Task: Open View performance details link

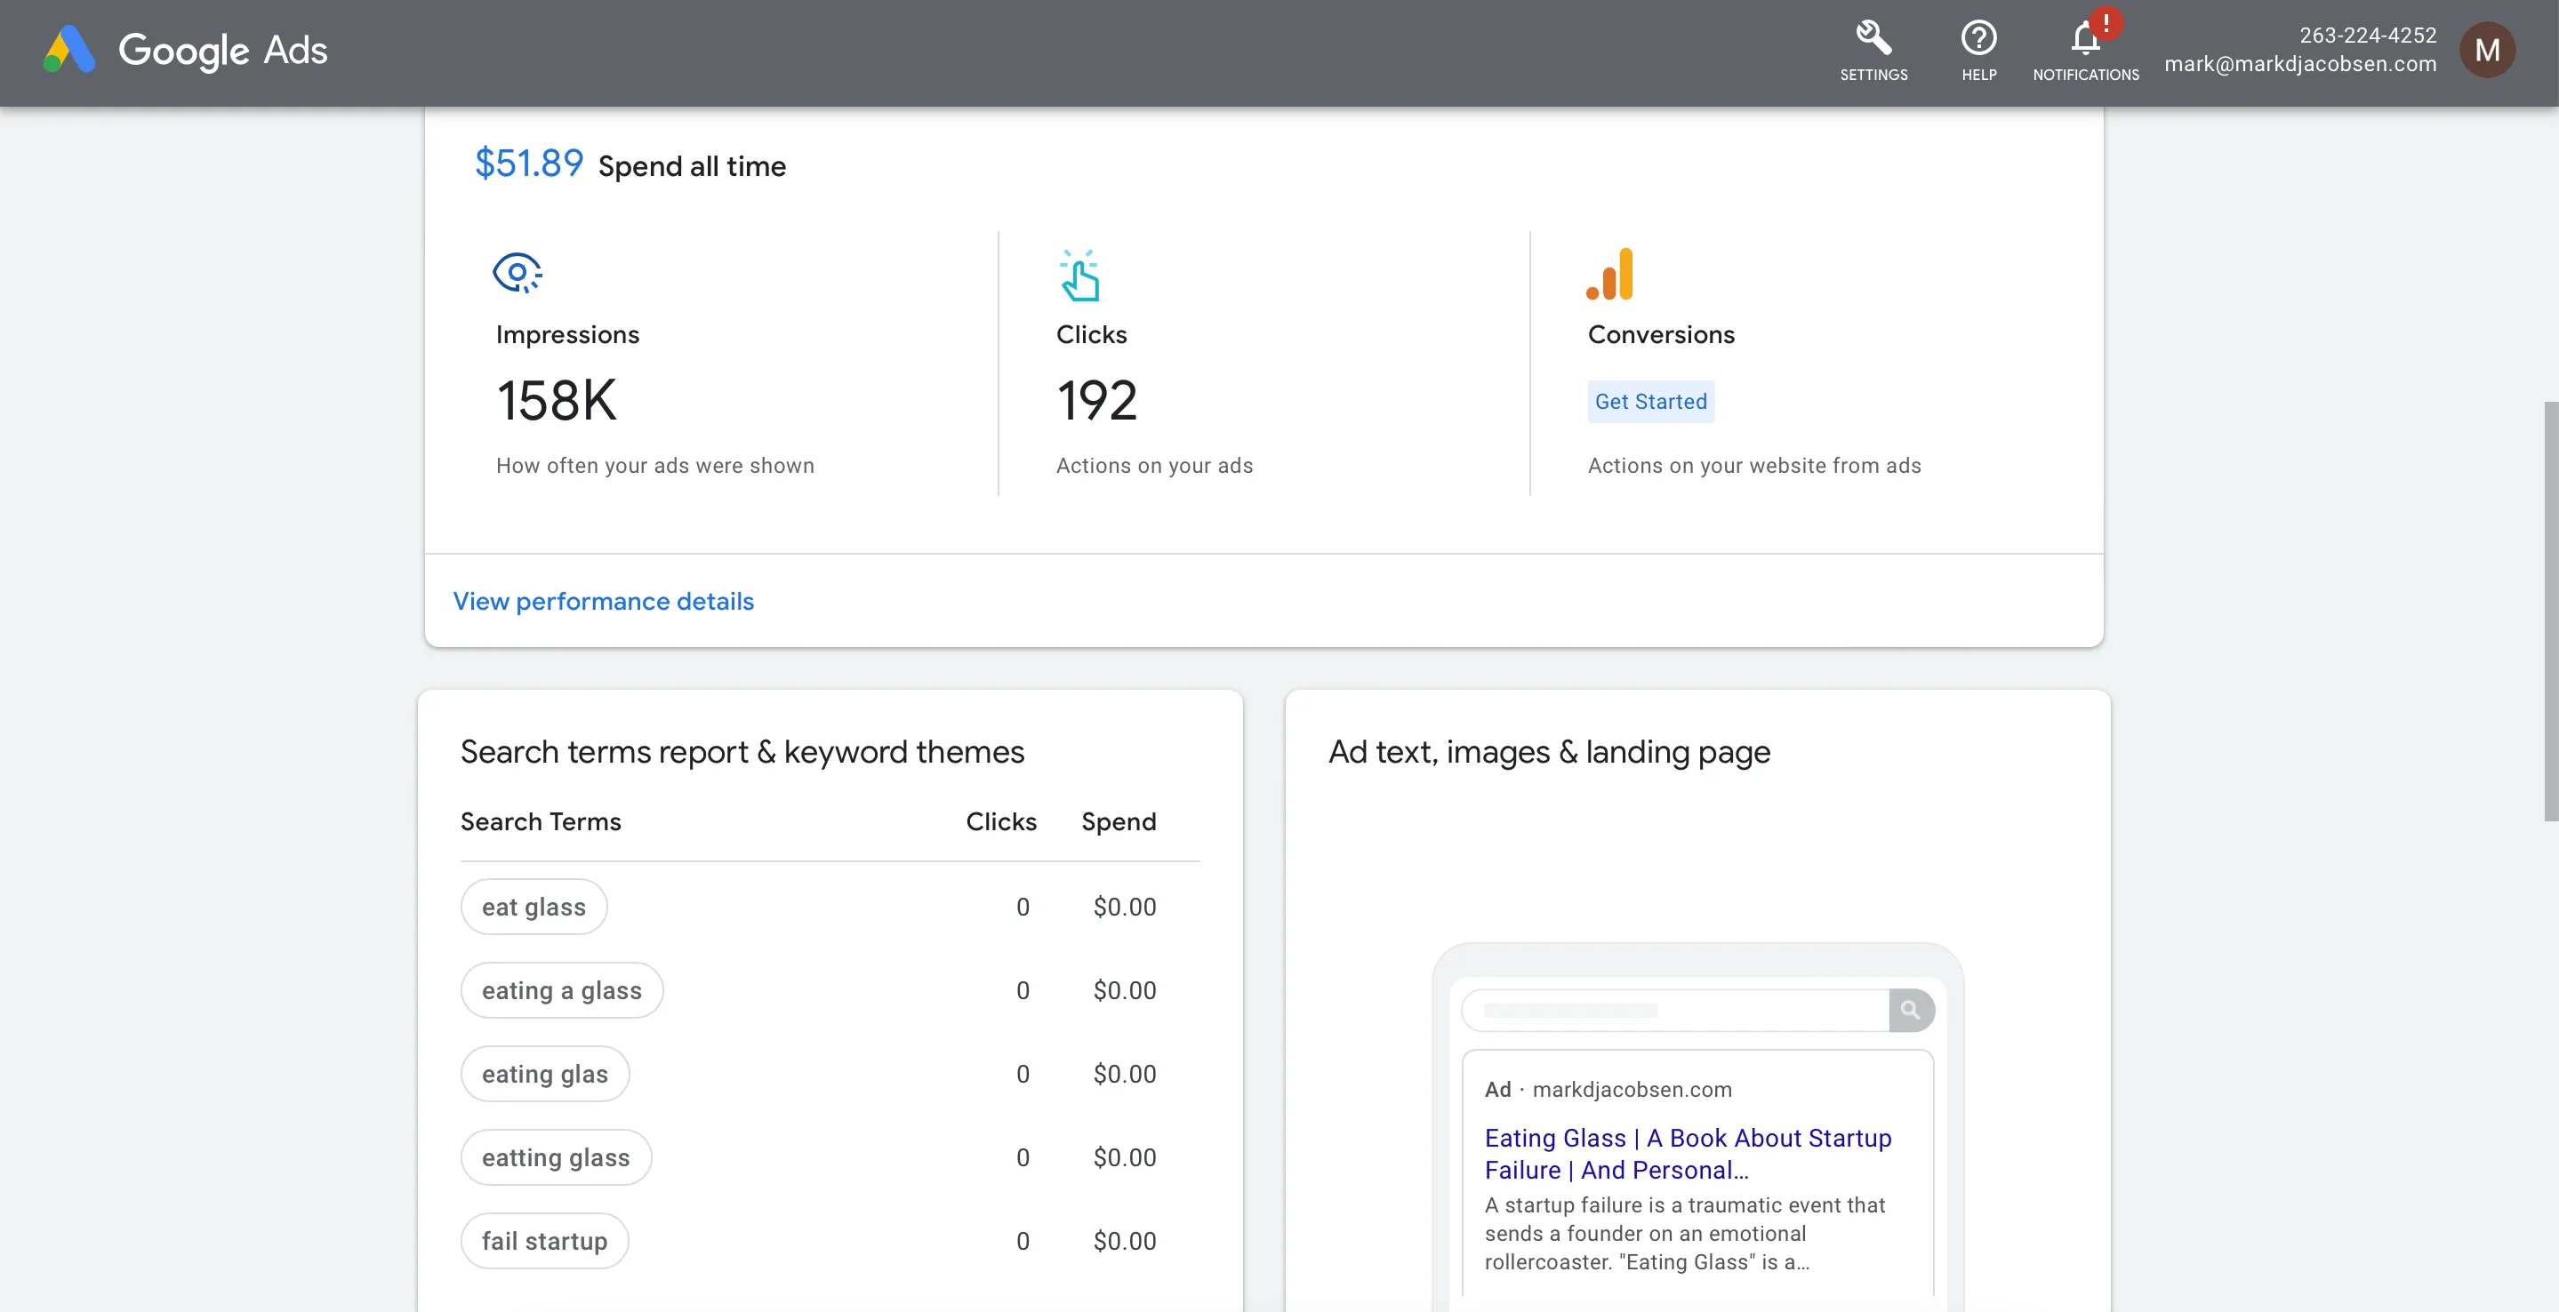Action: tap(603, 601)
